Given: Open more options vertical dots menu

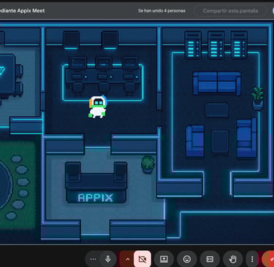Looking at the screenshot, I should [252, 259].
